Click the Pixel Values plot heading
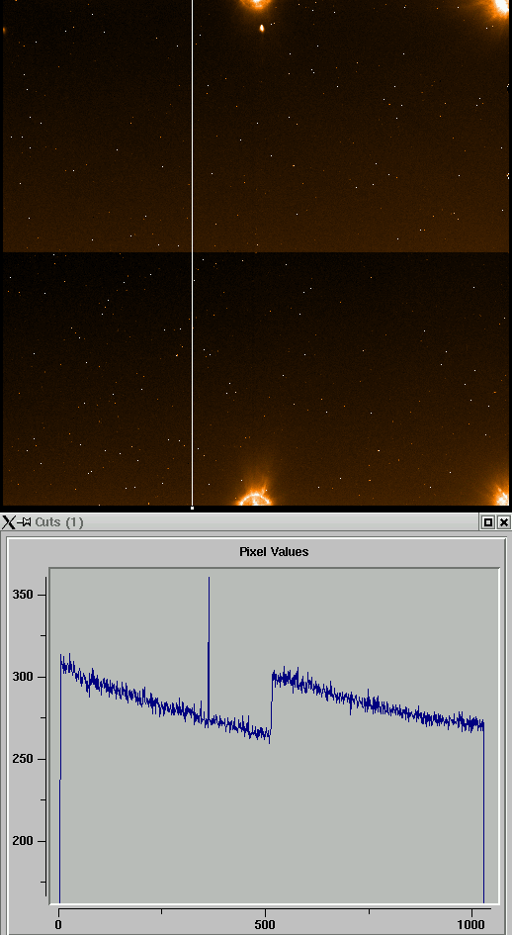The height and width of the screenshot is (935, 512). pyautogui.click(x=274, y=552)
